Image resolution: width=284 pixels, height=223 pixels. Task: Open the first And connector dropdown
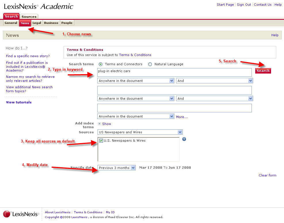(214, 81)
